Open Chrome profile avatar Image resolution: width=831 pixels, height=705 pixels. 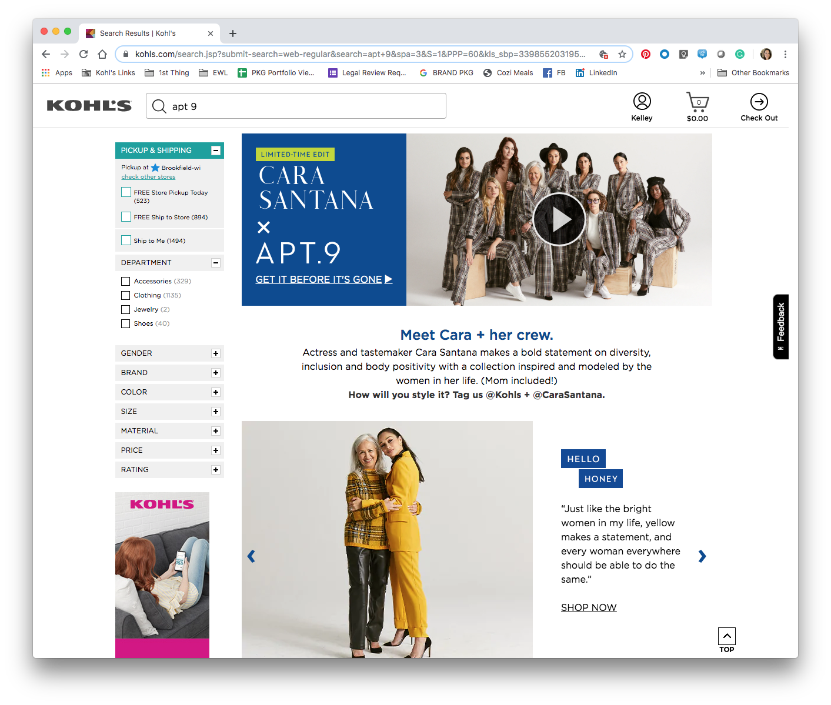[x=766, y=54]
